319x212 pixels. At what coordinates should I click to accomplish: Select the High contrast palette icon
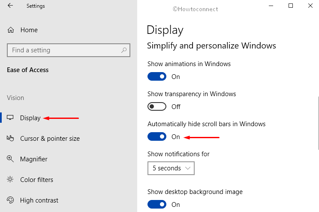coord(10,200)
